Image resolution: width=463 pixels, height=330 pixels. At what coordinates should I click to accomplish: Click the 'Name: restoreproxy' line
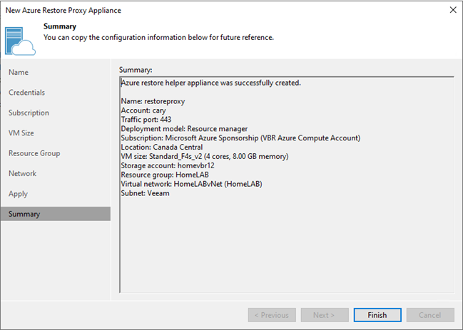point(153,101)
